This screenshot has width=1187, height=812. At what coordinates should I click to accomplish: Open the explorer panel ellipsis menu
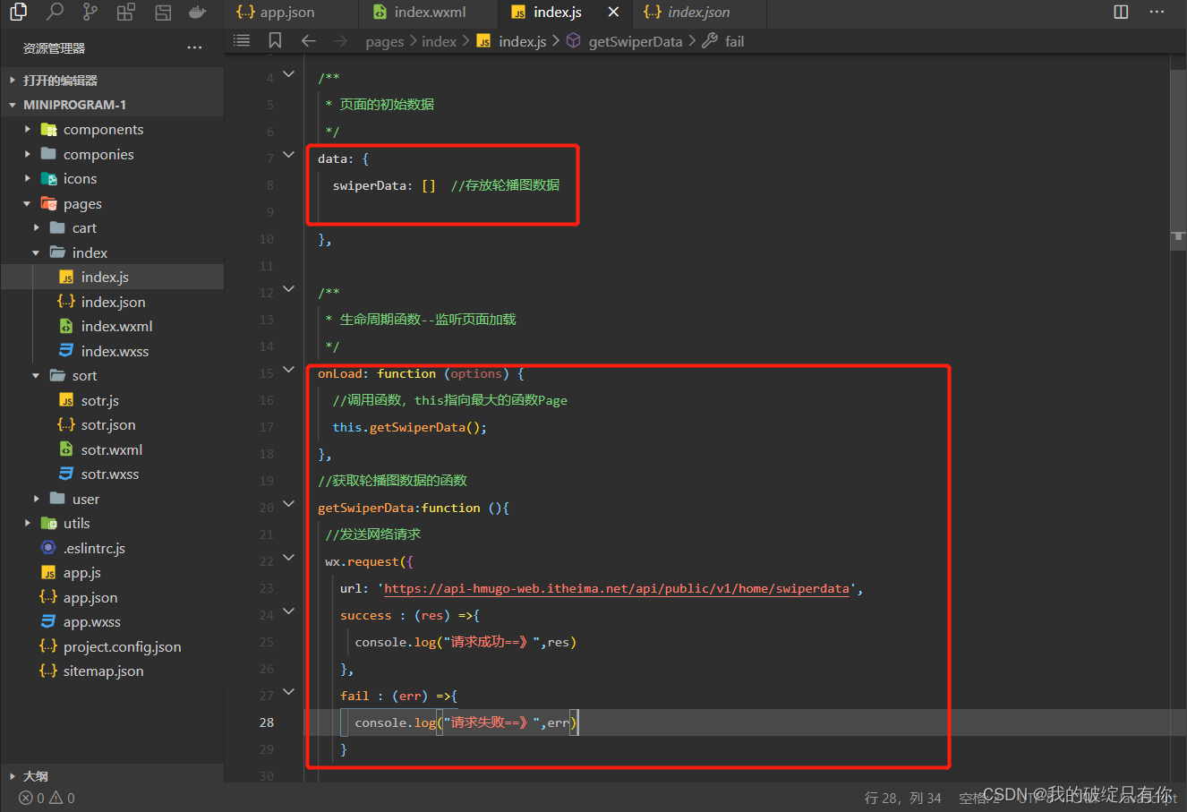194,47
